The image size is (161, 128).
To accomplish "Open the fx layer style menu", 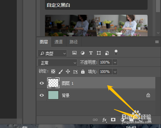I will [105, 120].
